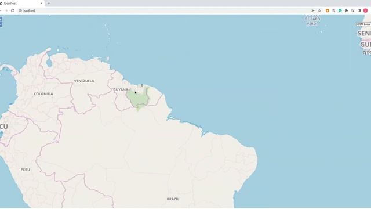Bookmark this page with the star icon

[x=319, y=10]
